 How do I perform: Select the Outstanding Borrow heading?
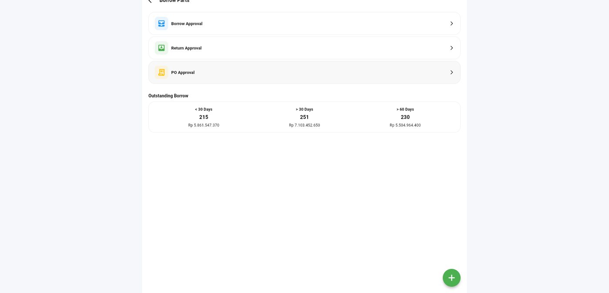tap(168, 96)
